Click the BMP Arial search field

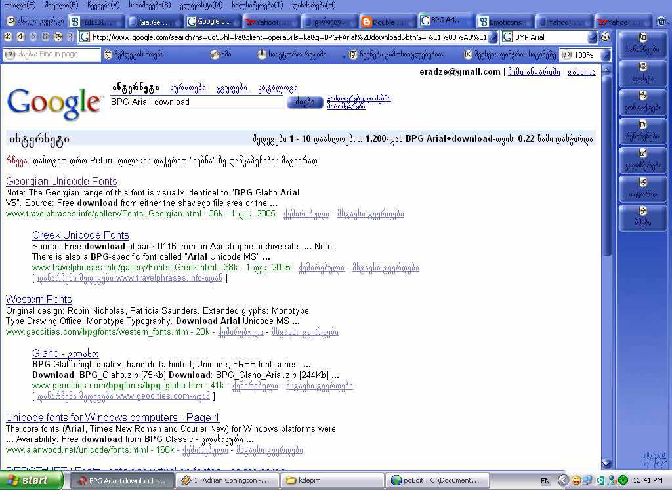(549, 37)
